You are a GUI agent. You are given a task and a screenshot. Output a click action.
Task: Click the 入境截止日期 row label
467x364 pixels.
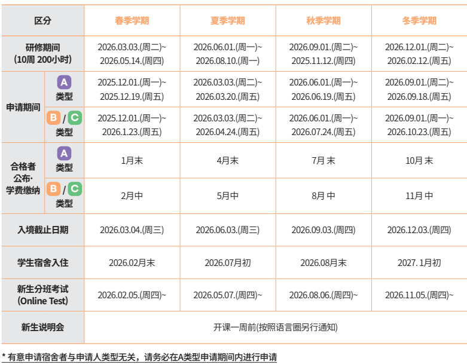42,230
